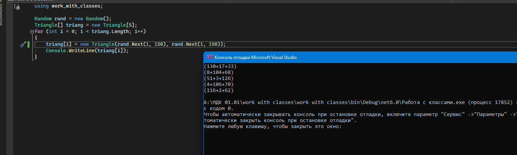Screen dimensions: 517x155
Task: Click the "с кодом 0." console line
Action: click(x=219, y=108)
